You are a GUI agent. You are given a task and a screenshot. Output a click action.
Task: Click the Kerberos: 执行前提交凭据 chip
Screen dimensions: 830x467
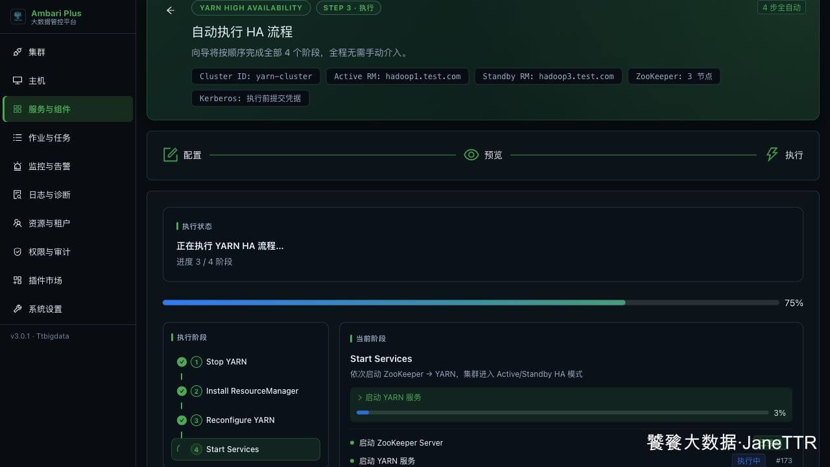click(250, 99)
